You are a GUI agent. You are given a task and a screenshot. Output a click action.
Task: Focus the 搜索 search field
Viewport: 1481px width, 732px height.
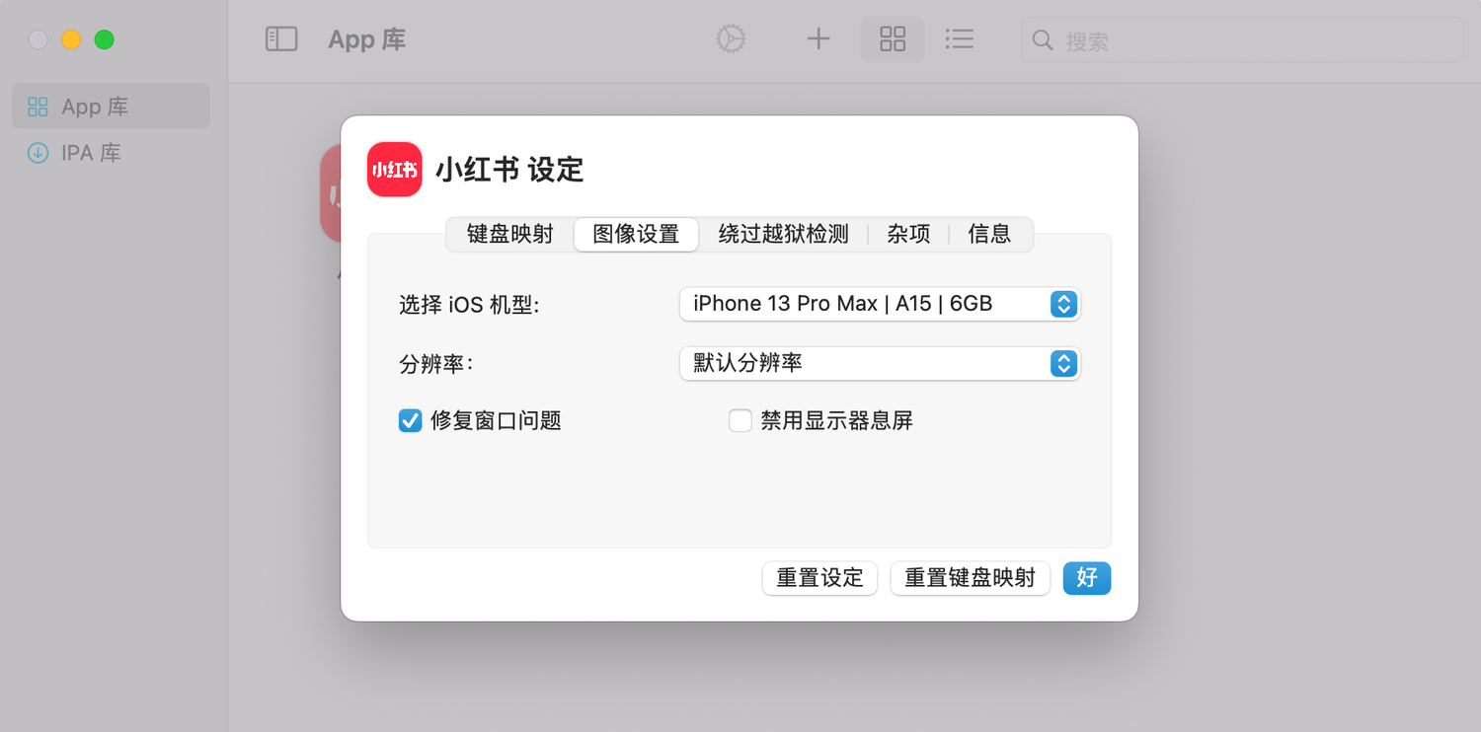click(1242, 40)
